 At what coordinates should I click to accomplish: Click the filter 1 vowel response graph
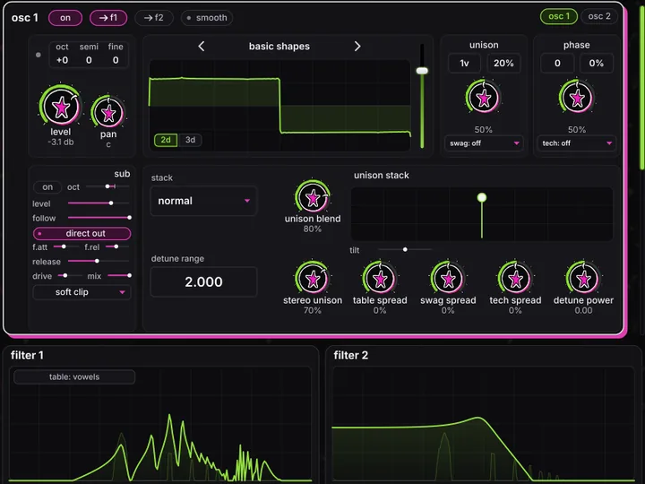(x=159, y=425)
